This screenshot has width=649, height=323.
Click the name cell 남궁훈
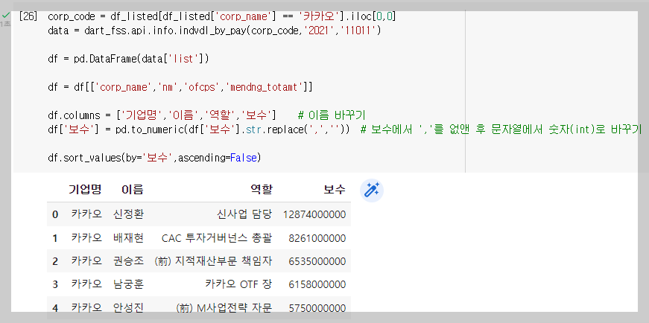coord(128,284)
